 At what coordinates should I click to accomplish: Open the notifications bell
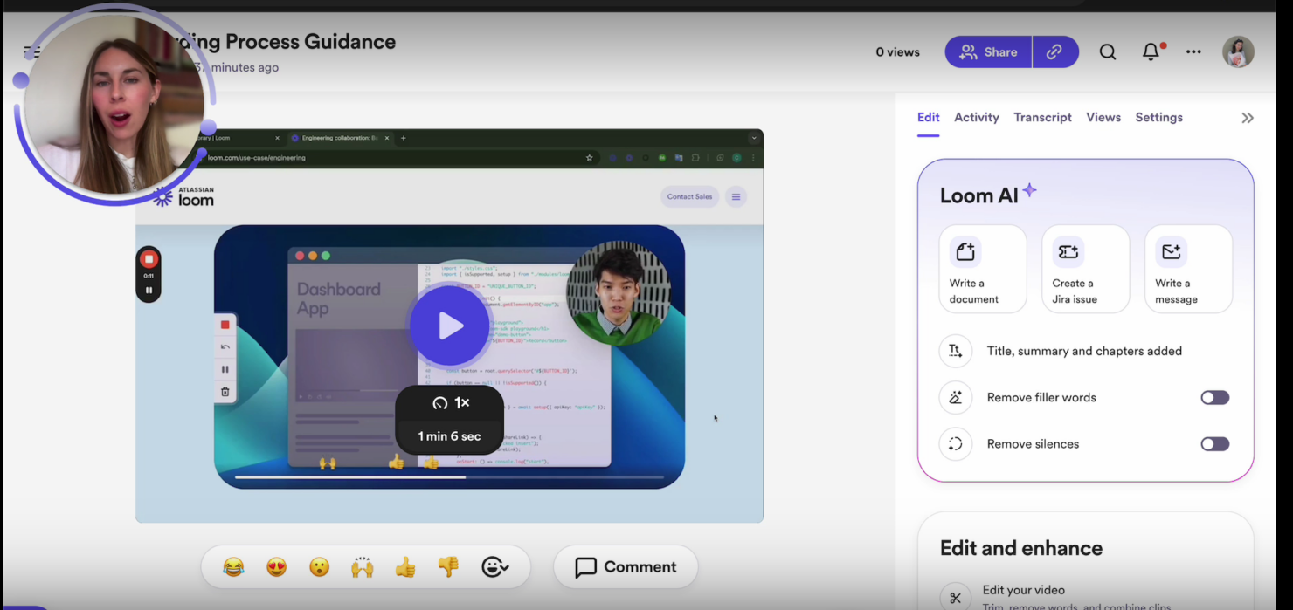(x=1151, y=51)
